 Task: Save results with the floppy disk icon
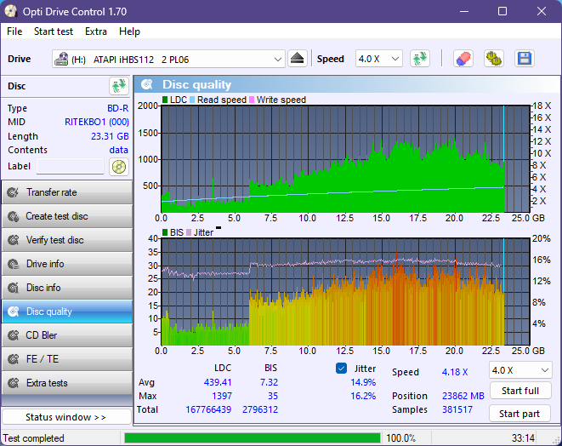click(x=525, y=59)
